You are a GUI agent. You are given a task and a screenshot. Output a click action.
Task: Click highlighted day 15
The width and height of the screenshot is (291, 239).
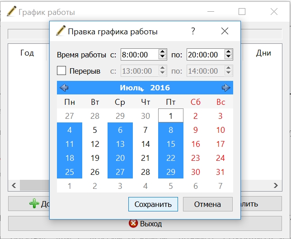[171, 144]
